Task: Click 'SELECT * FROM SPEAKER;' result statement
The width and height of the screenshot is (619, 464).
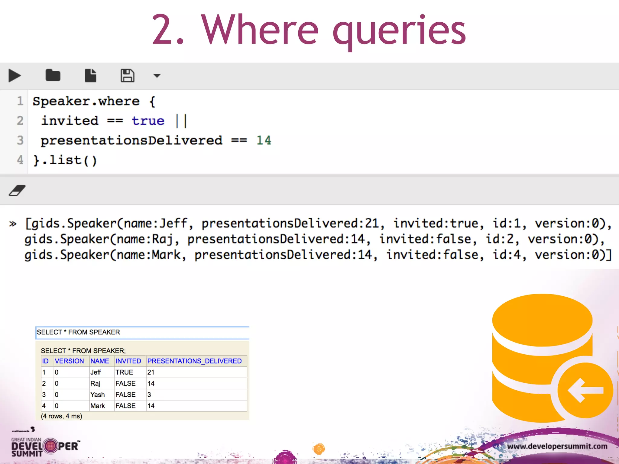Action: (x=83, y=351)
